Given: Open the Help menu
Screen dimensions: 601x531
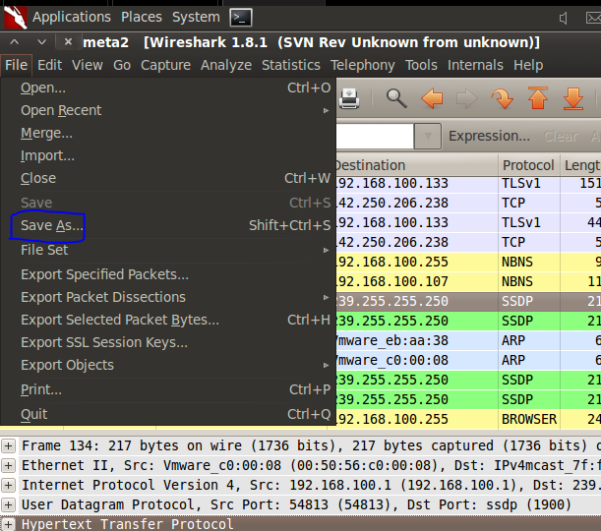Looking at the screenshot, I should [x=528, y=65].
